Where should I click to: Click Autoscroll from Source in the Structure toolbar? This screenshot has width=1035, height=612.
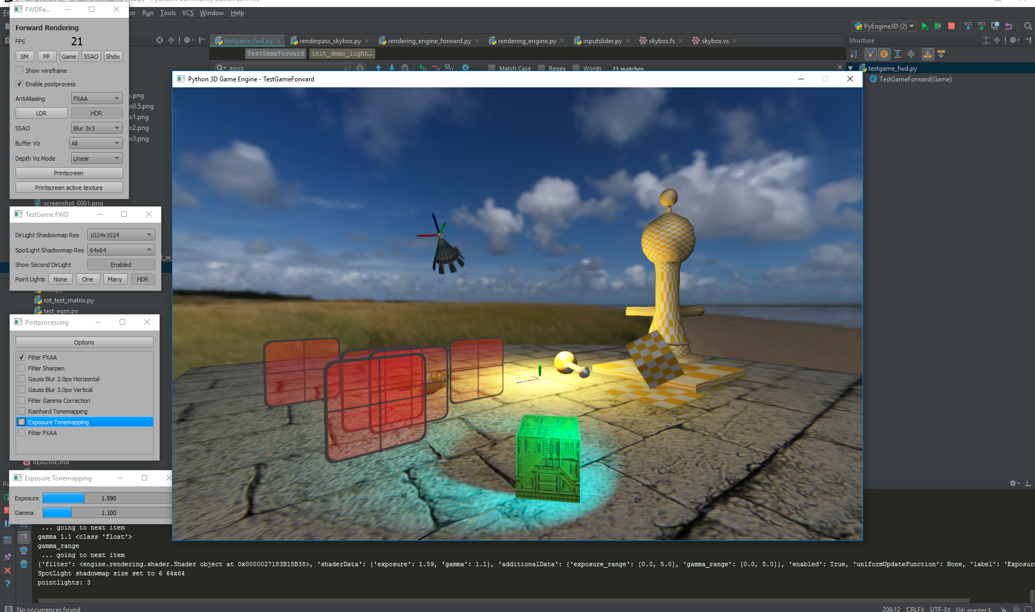[x=941, y=54]
